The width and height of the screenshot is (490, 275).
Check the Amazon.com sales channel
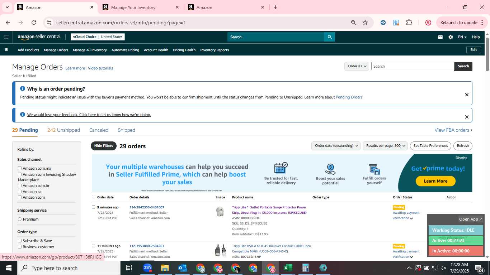coord(20,197)
